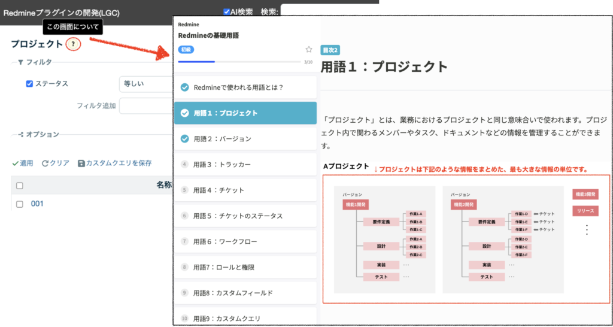The height and width of the screenshot is (327, 613).
Task: Uncheck the ステータス filter checkbox
Action: point(29,84)
